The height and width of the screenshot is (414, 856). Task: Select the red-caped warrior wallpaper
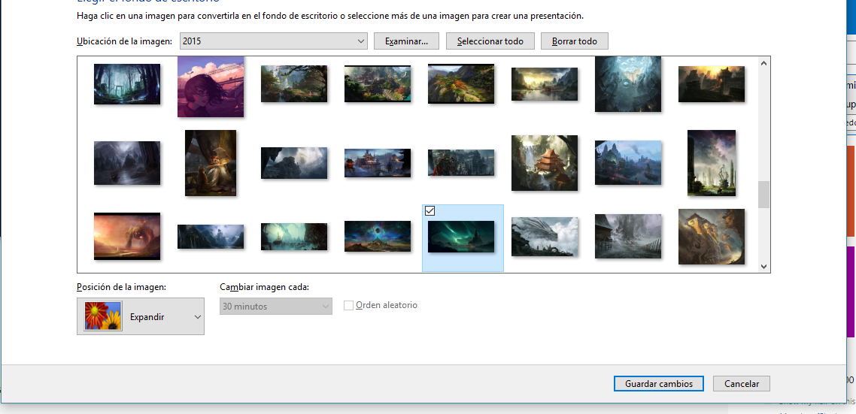[x=461, y=162]
